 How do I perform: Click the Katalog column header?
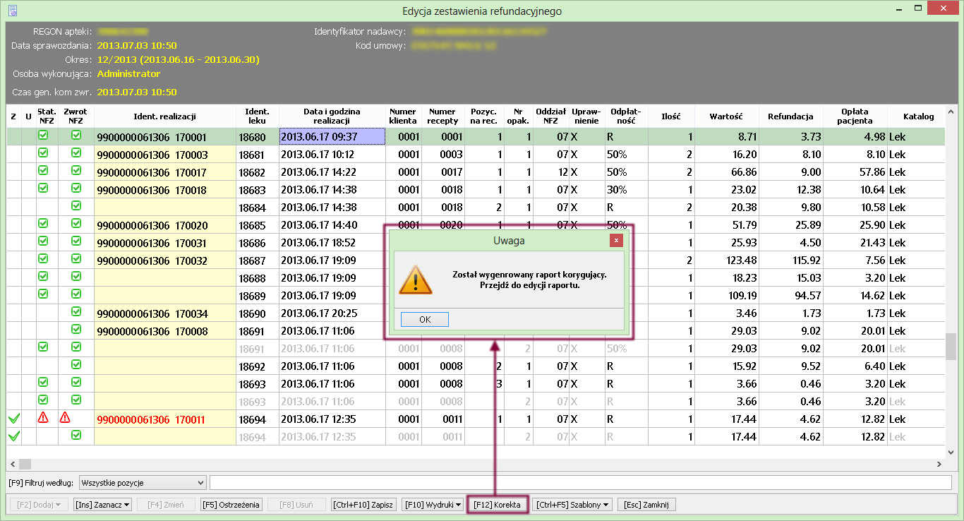tap(916, 116)
